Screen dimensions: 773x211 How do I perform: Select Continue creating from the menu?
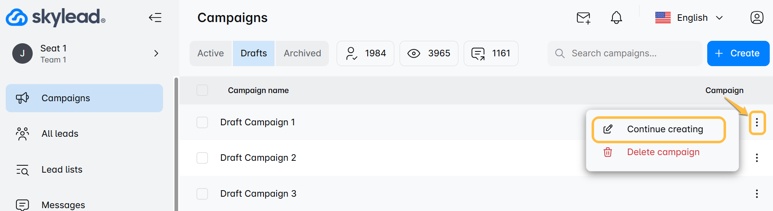click(659, 129)
